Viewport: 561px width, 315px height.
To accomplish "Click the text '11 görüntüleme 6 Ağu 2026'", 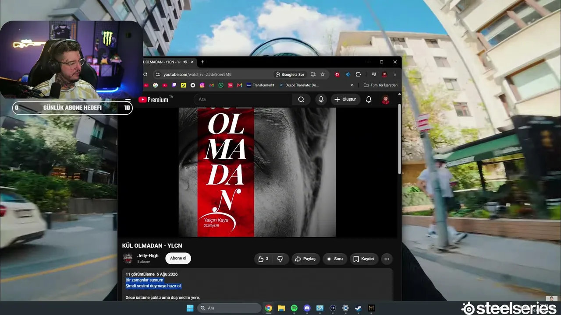I will pyautogui.click(x=151, y=274).
